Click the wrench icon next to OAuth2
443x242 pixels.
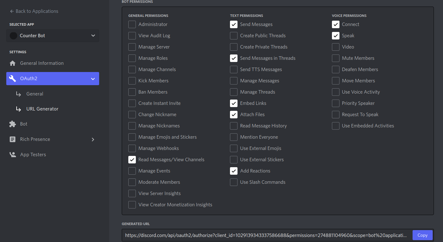tap(13, 79)
